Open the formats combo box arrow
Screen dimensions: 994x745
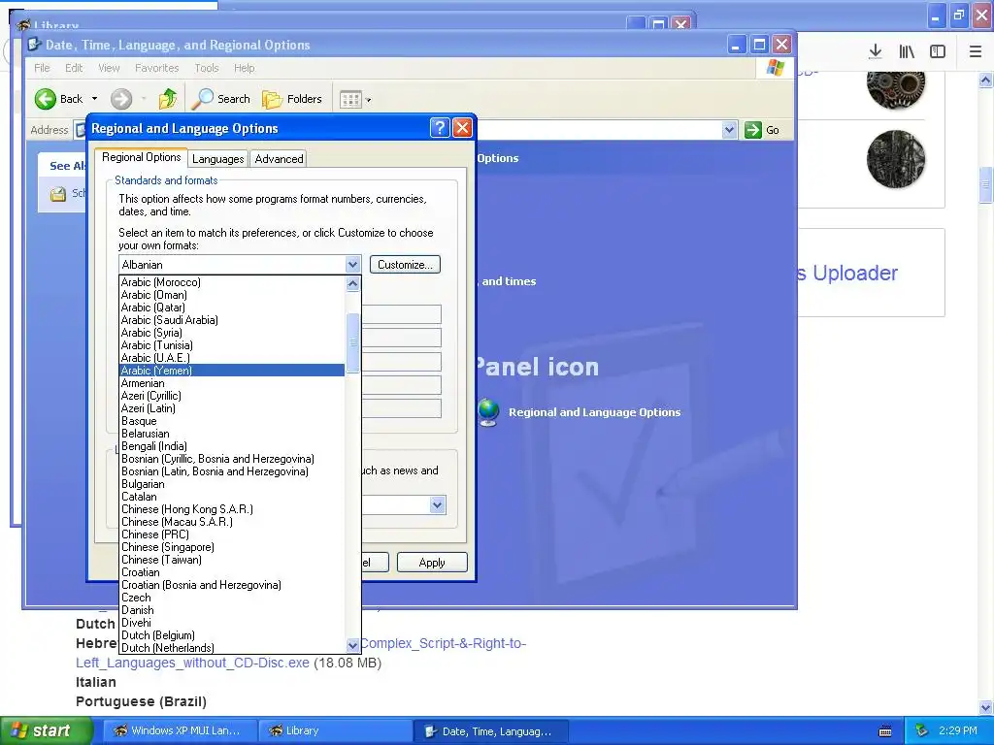353,265
